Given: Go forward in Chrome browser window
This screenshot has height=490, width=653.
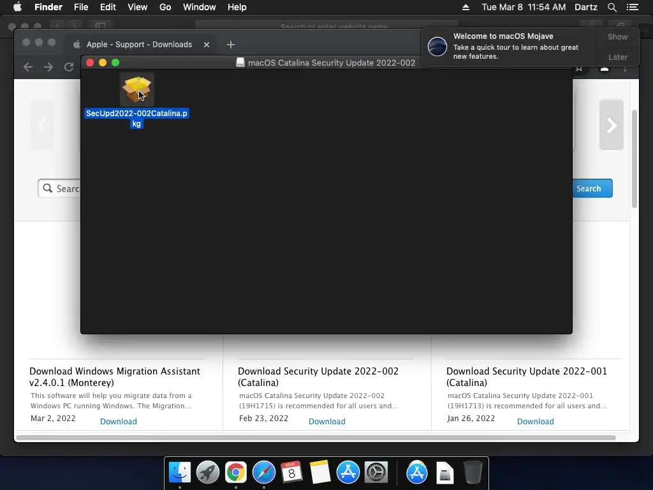Looking at the screenshot, I should pos(48,67).
